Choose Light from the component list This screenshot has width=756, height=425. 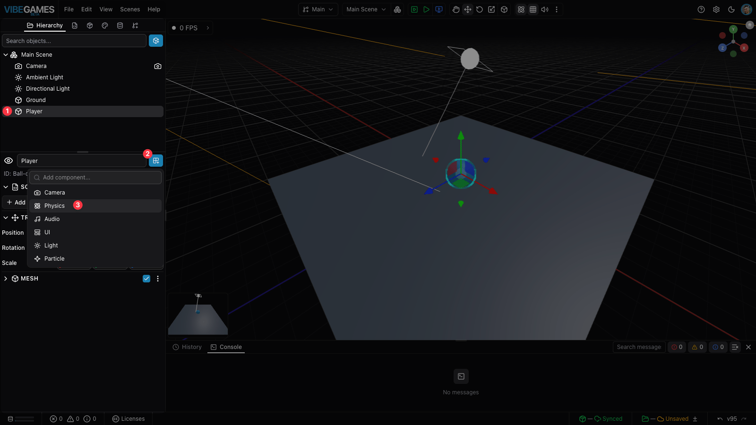click(x=95, y=246)
